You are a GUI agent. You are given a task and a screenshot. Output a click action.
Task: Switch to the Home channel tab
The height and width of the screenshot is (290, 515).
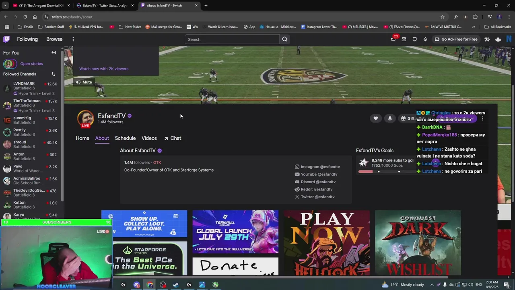click(x=82, y=138)
